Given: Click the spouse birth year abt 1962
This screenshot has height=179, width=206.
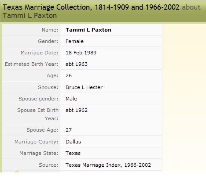Looking at the screenshot, I should (x=77, y=110).
